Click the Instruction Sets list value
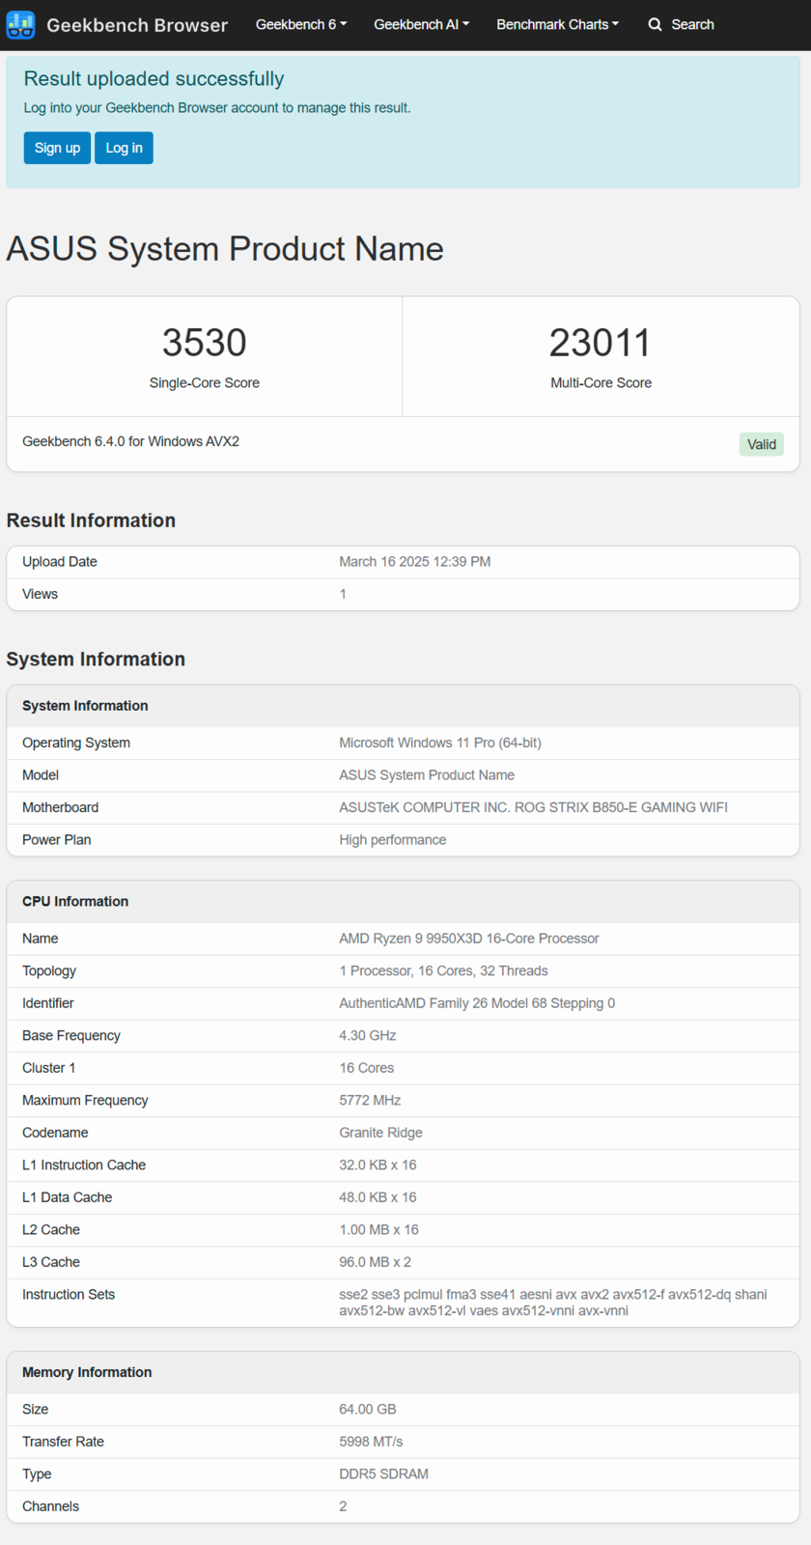Image resolution: width=811 pixels, height=1545 pixels. pos(553,1303)
